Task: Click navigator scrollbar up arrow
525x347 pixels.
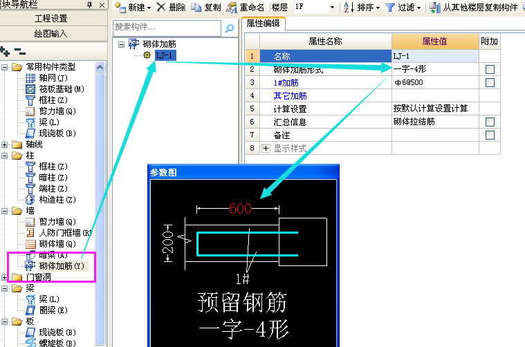Action: (100, 67)
